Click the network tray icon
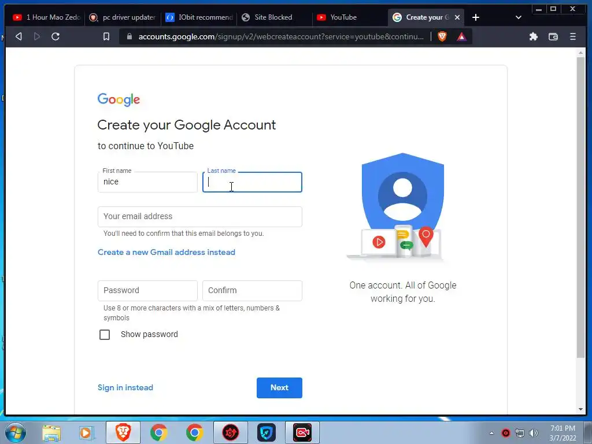Image resolution: width=592 pixels, height=444 pixels. point(520,433)
